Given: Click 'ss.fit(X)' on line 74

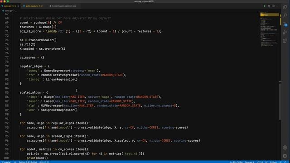Looking at the screenshot, I should 28,44.
